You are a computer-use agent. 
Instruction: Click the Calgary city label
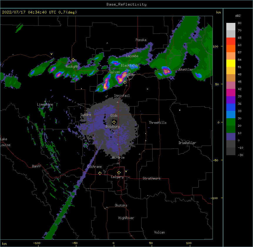[117, 177]
